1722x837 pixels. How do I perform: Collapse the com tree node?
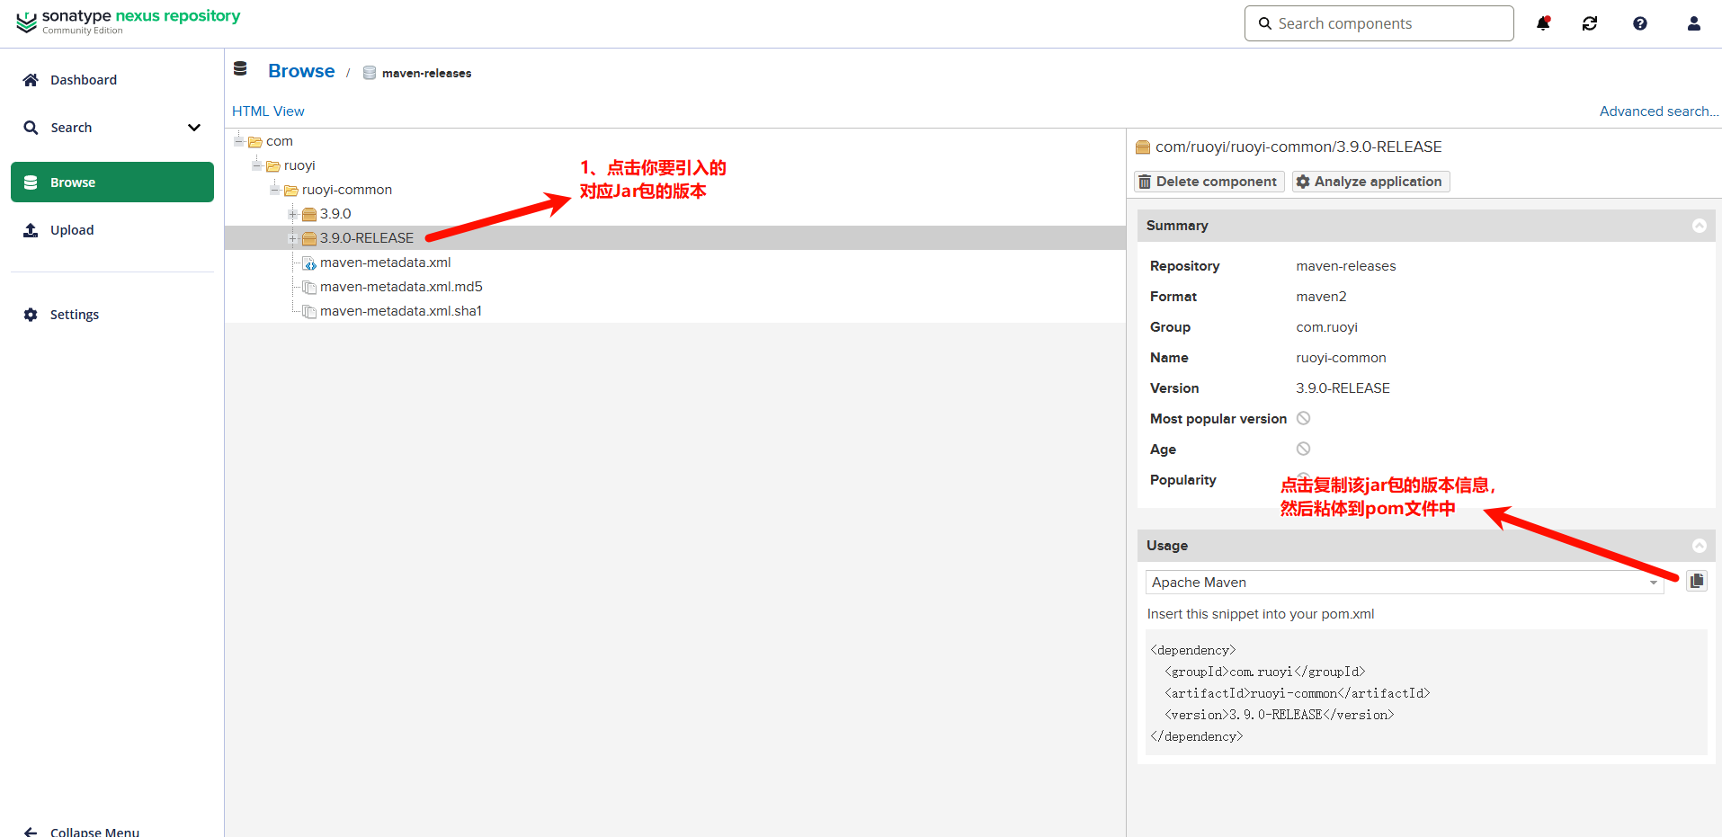239,141
